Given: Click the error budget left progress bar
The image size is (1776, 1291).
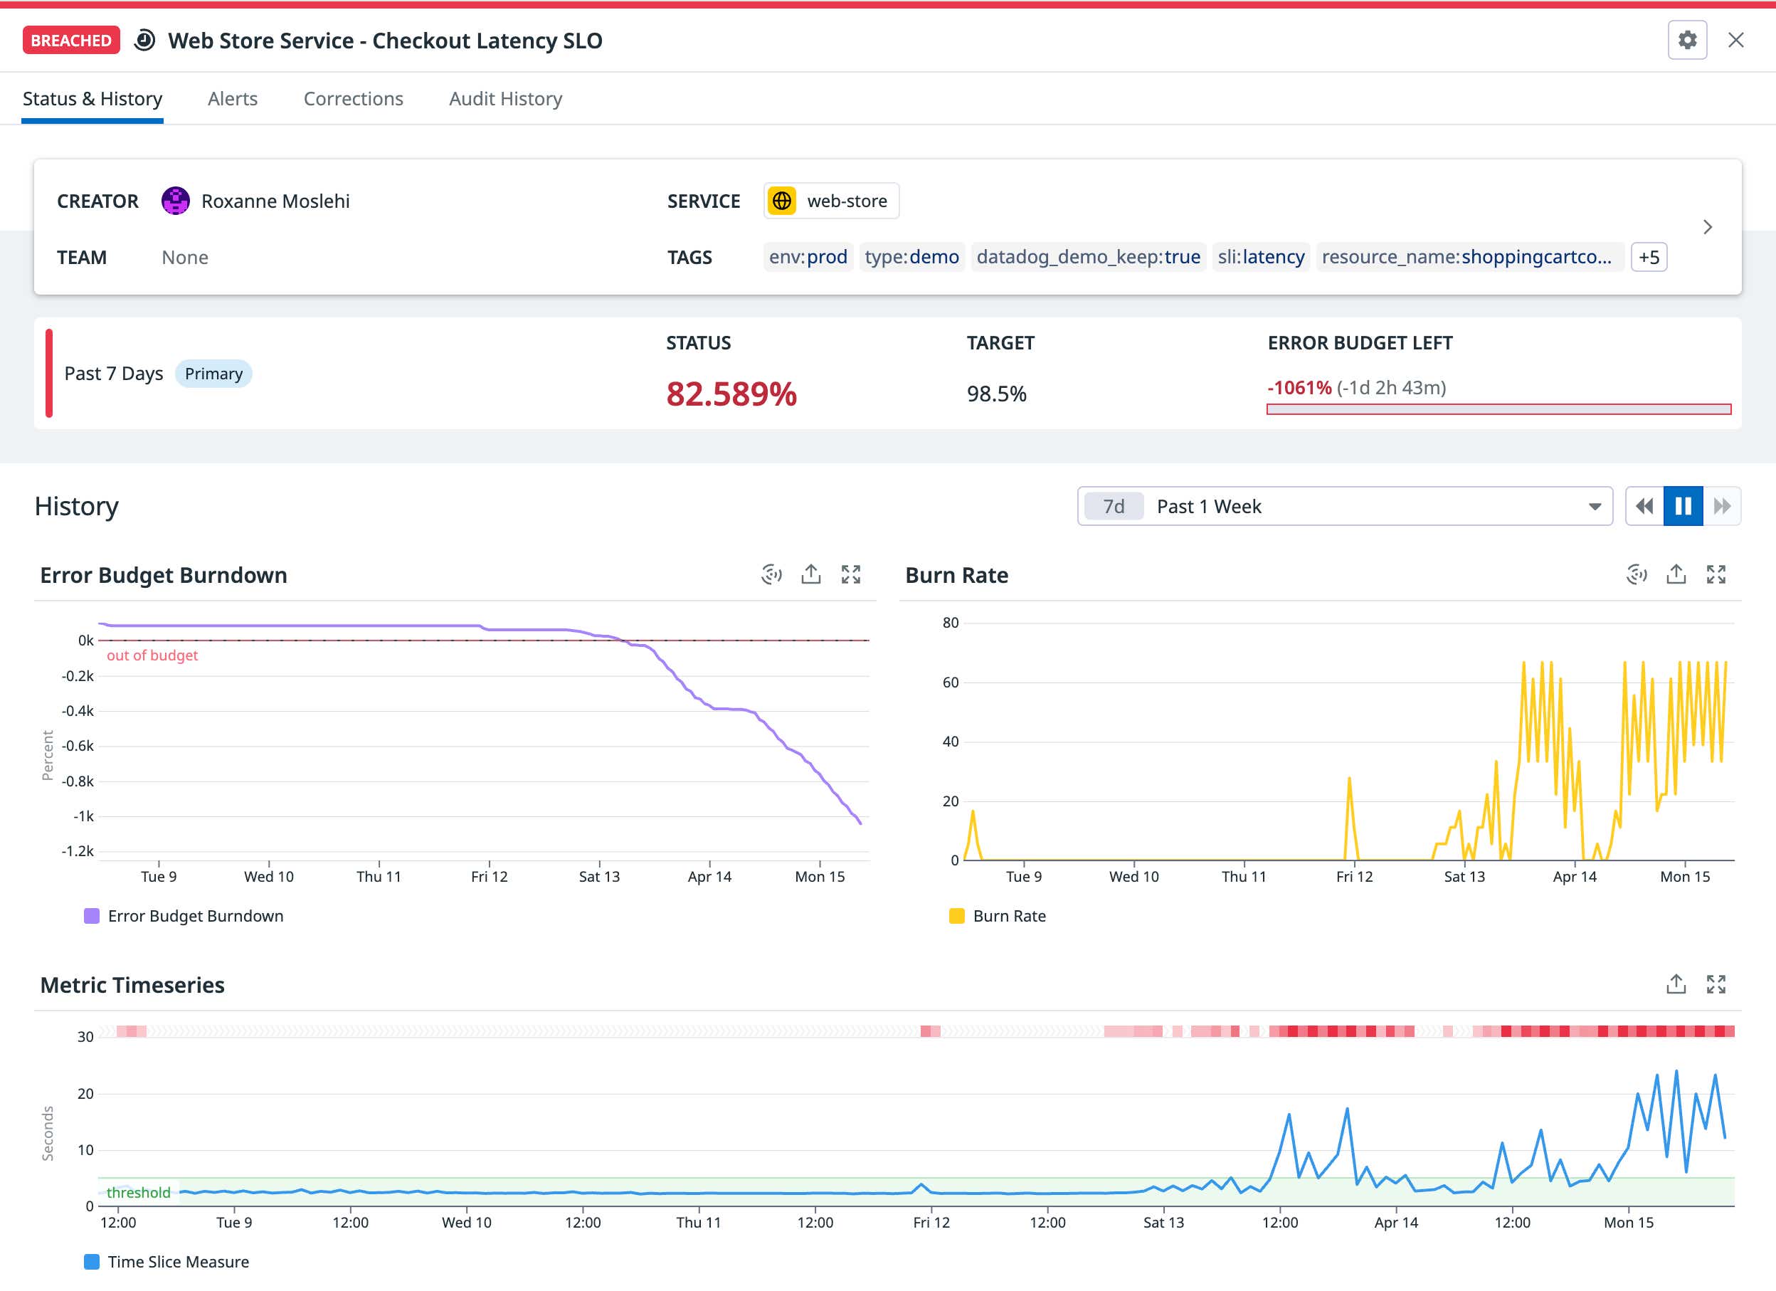Looking at the screenshot, I should point(1498,409).
